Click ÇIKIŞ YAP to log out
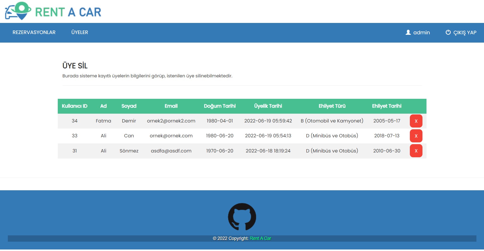Screen dimensions: 484x251 pos(465,33)
